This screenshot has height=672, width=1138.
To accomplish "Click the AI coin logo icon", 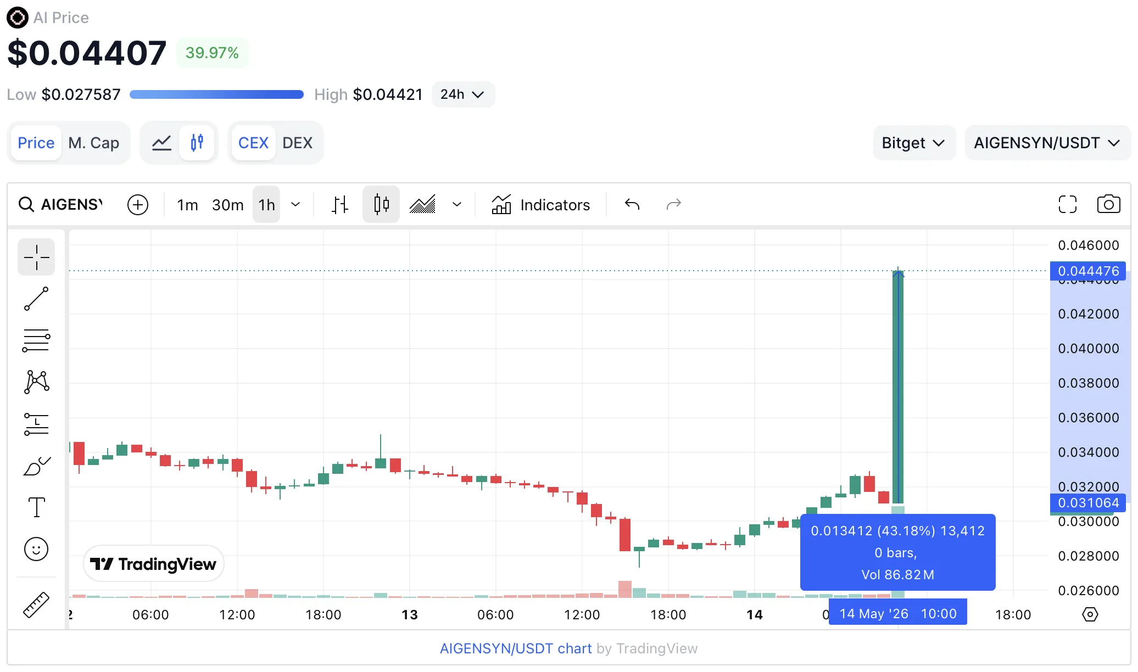I will (x=17, y=18).
